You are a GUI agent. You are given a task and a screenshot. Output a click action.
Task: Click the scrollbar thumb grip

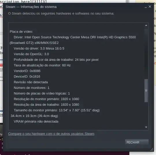[146, 91]
